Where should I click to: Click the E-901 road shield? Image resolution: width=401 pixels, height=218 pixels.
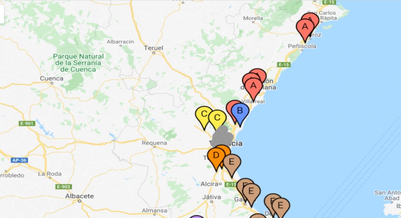pyautogui.click(x=27, y=124)
